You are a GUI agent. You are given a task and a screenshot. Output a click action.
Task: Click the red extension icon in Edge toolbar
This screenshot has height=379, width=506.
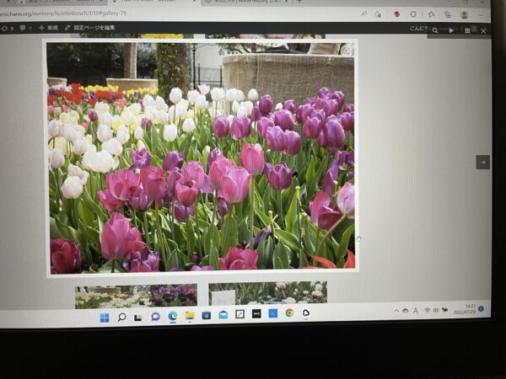point(396,14)
